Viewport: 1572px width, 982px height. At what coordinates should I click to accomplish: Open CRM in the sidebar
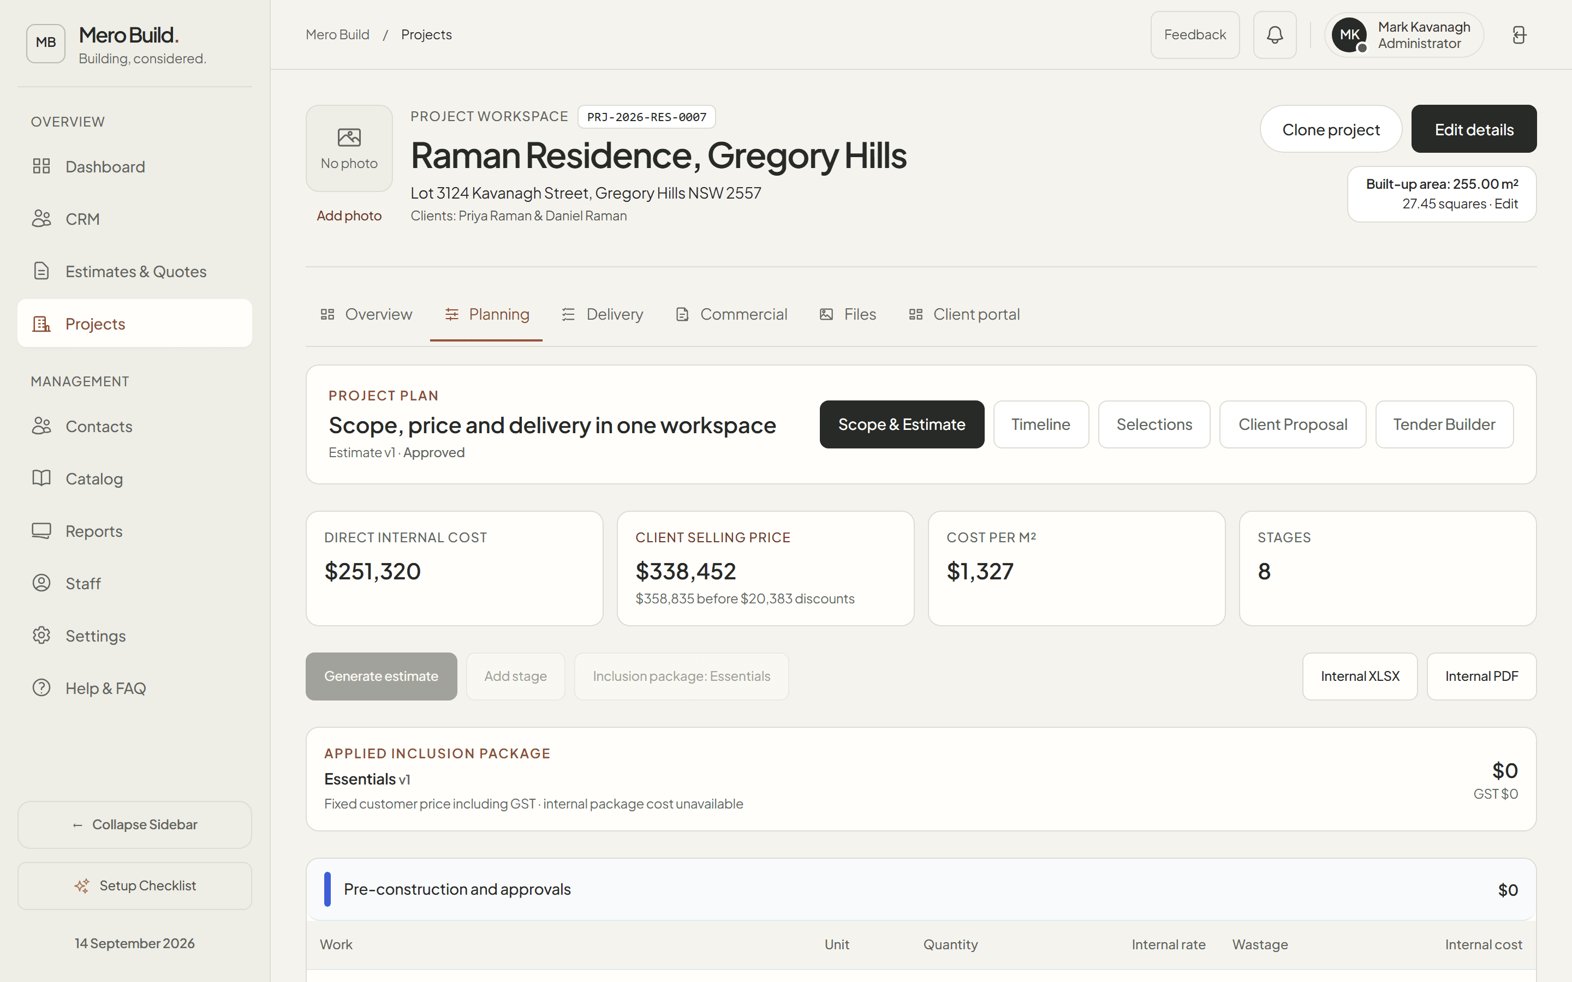point(134,219)
